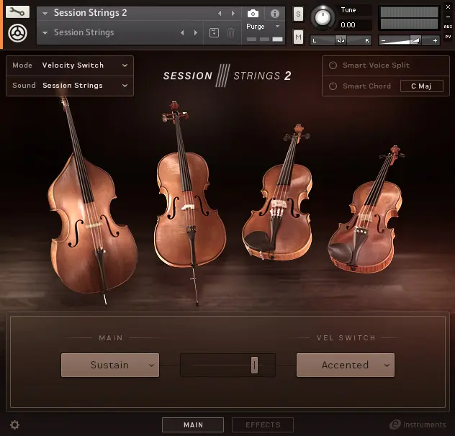Expand the Sustain articulation dropdown
This screenshot has width=455, height=436.
tap(110, 365)
